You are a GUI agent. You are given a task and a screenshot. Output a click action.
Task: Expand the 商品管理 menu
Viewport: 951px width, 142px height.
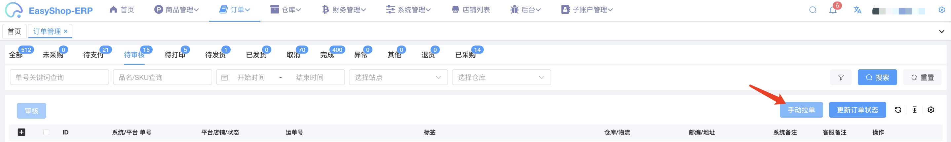[x=176, y=10]
